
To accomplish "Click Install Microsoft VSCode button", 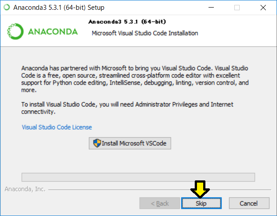I will (x=130, y=143).
